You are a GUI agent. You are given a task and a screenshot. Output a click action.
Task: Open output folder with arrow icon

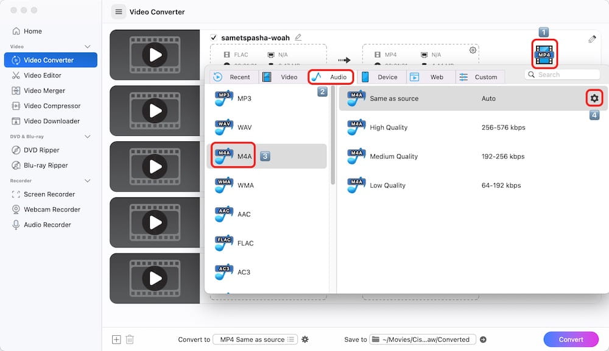pos(483,339)
